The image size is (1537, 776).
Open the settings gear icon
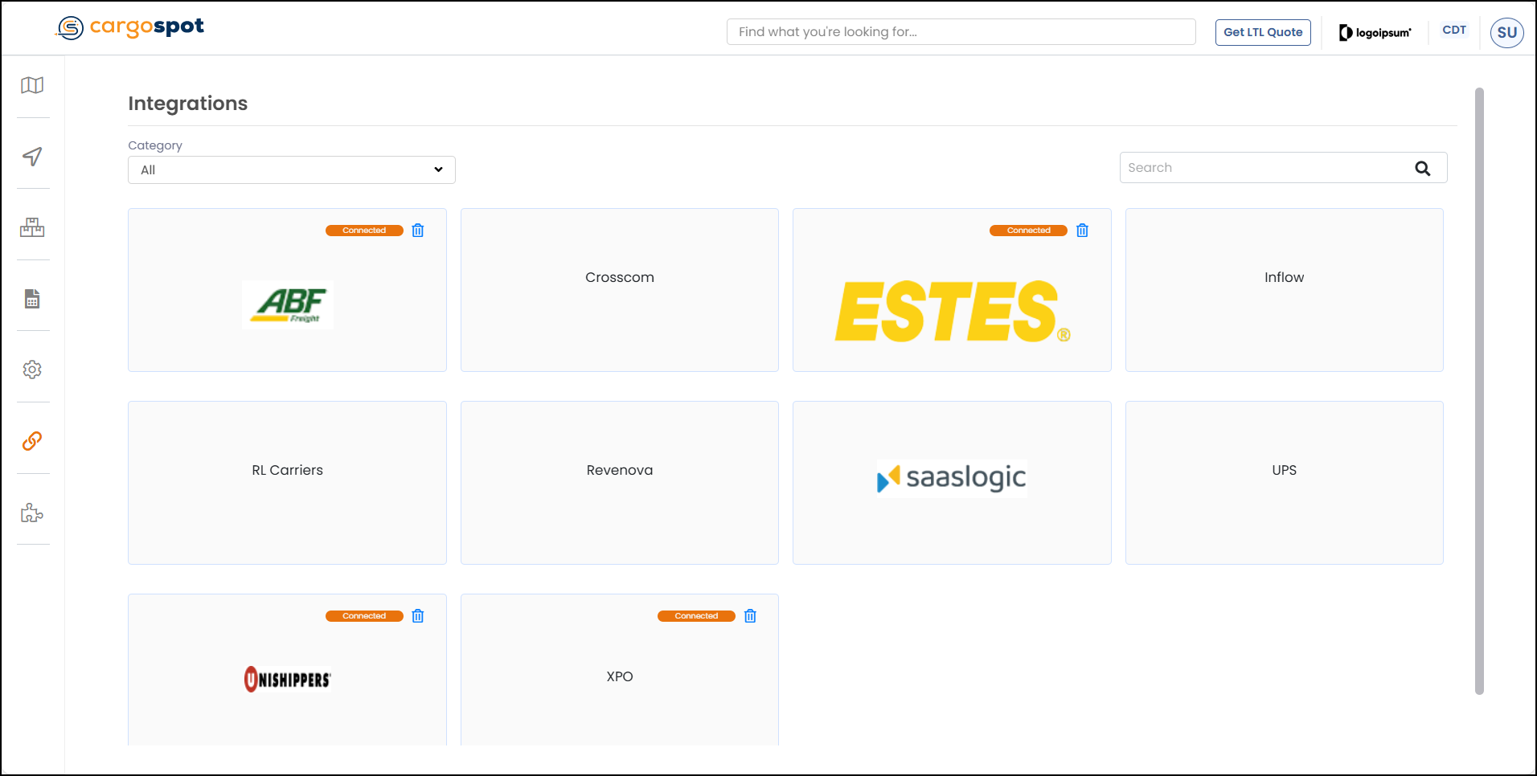(32, 370)
